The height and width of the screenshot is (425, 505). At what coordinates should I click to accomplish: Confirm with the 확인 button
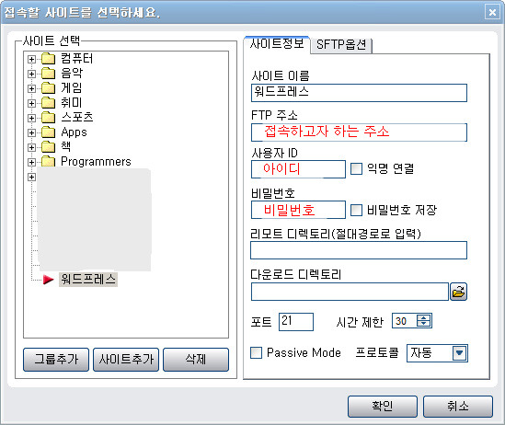[x=383, y=407]
